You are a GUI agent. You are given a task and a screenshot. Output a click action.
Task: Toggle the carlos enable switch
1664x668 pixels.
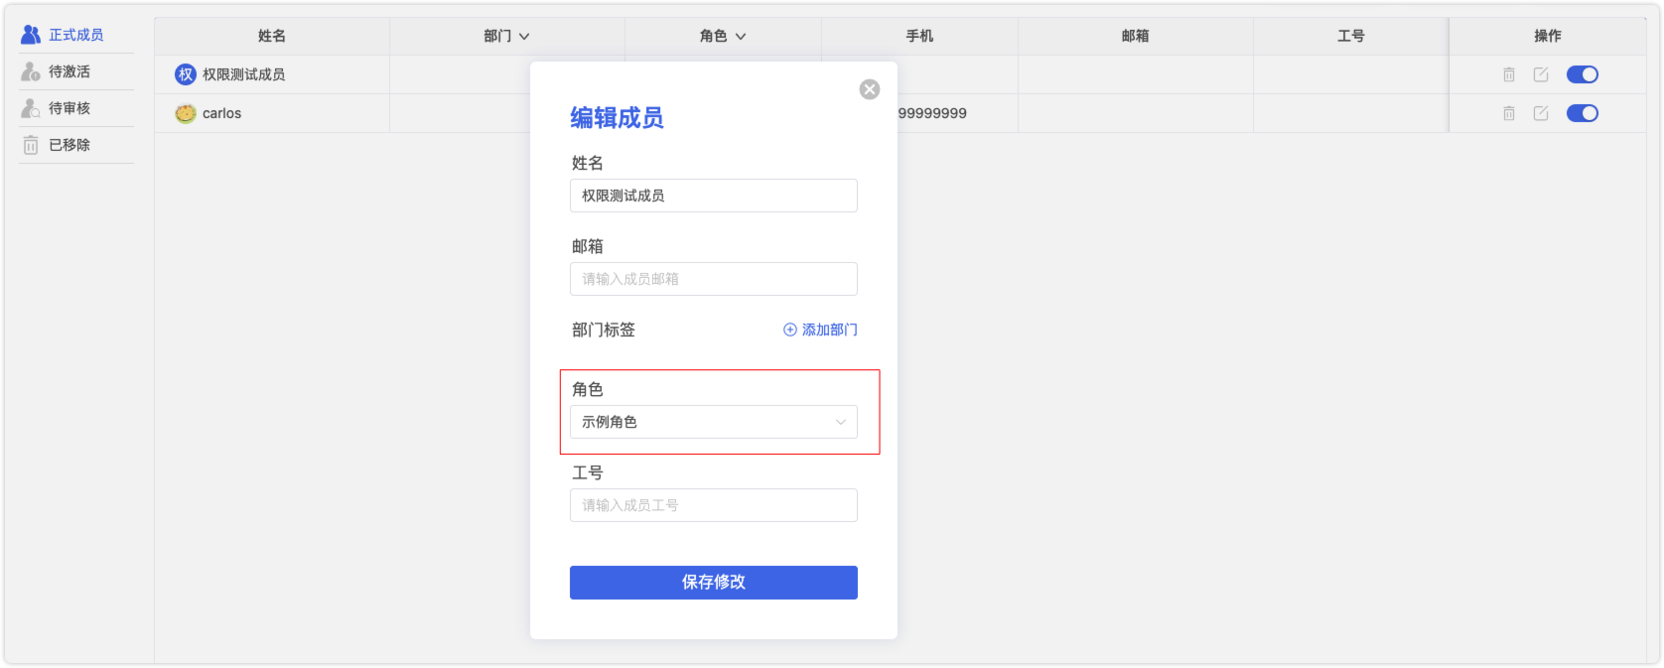pos(1583,113)
